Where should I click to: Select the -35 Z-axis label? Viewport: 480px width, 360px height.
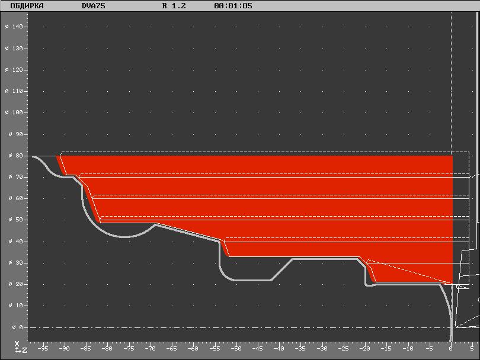(x=300, y=348)
